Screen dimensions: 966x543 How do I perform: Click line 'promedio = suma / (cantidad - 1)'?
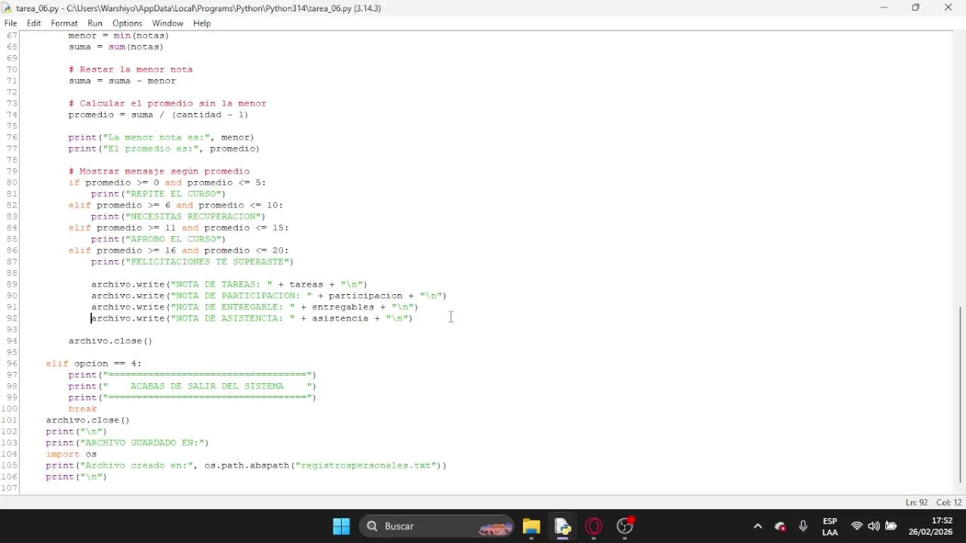click(x=158, y=115)
